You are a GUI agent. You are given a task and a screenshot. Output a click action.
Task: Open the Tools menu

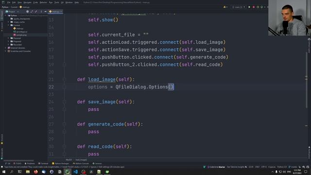57,2
